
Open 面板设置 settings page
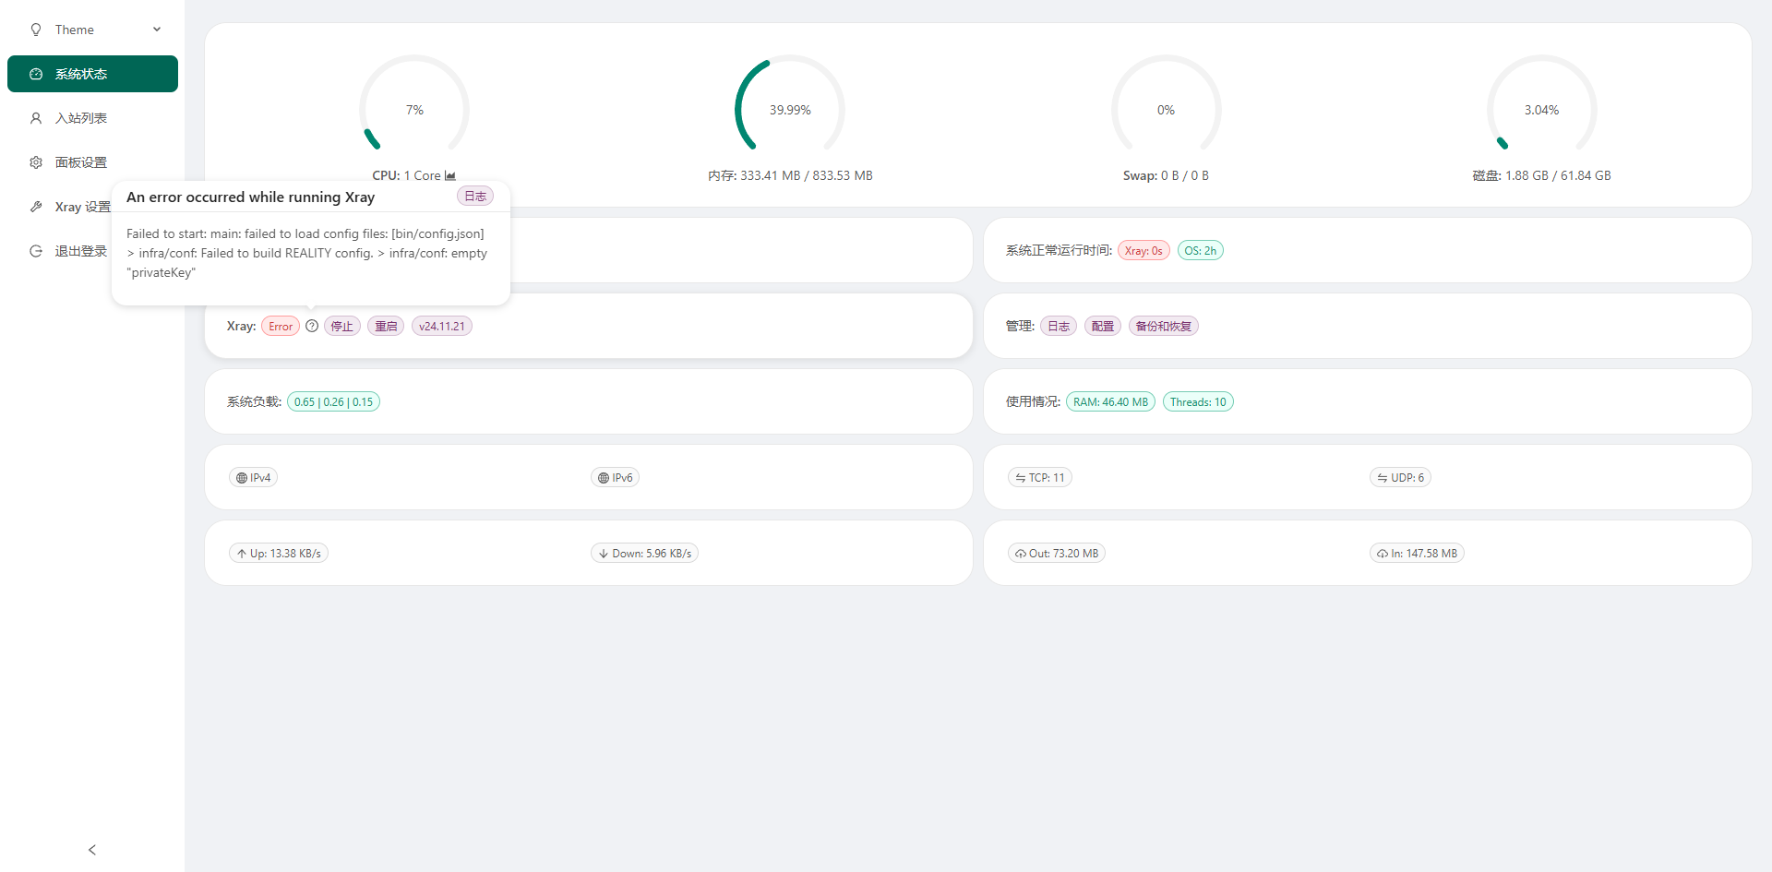pos(92,162)
